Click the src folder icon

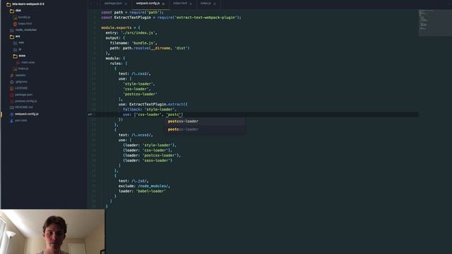tap(12, 37)
